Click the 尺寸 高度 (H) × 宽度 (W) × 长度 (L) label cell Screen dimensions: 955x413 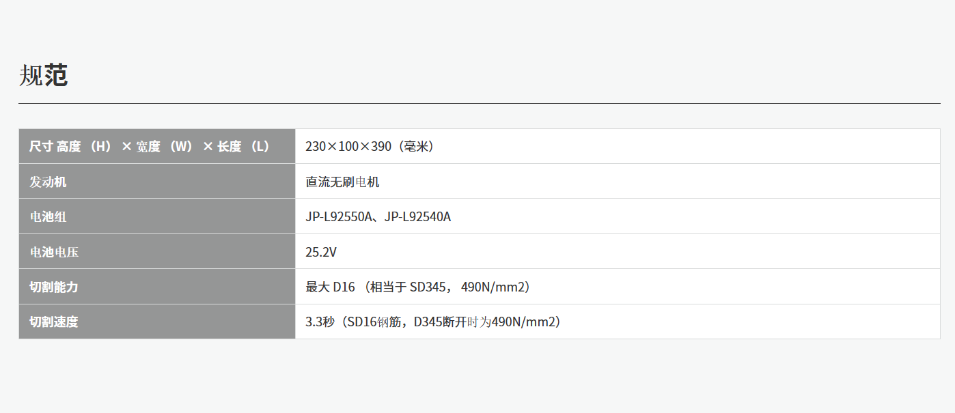point(157,146)
